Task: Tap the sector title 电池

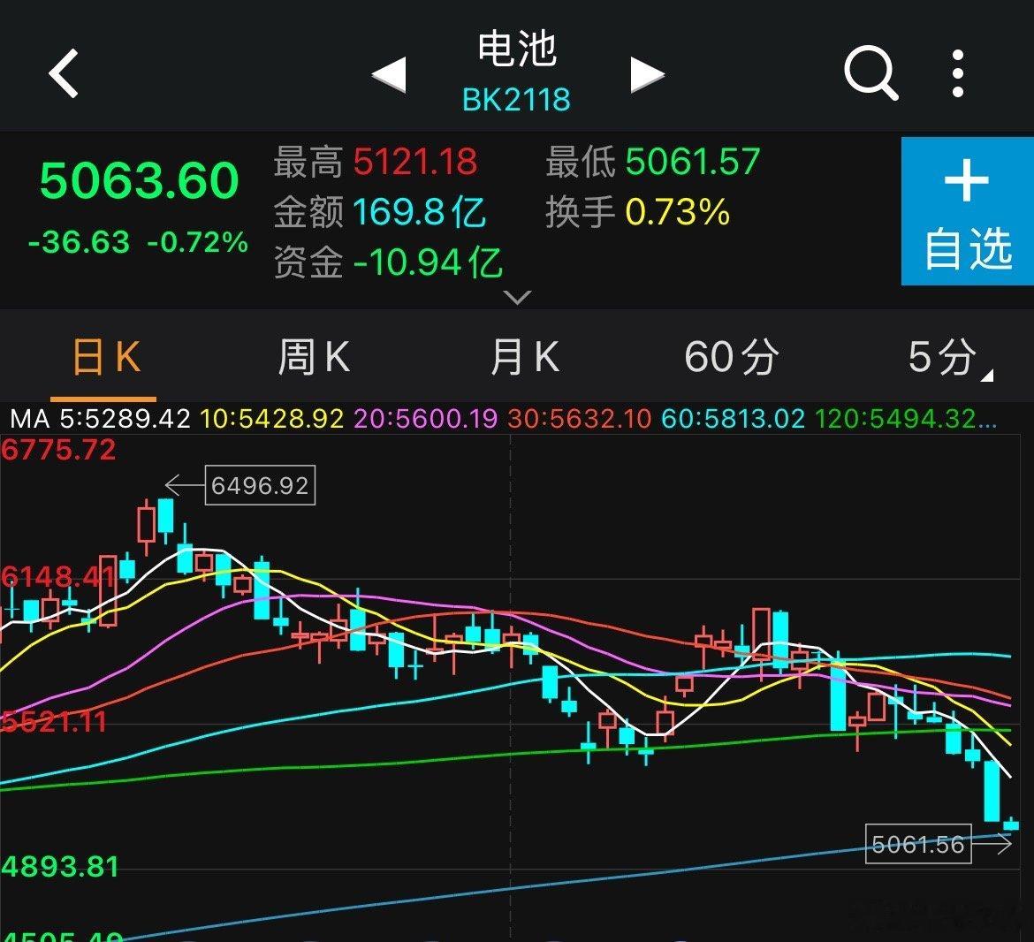Action: point(517,49)
